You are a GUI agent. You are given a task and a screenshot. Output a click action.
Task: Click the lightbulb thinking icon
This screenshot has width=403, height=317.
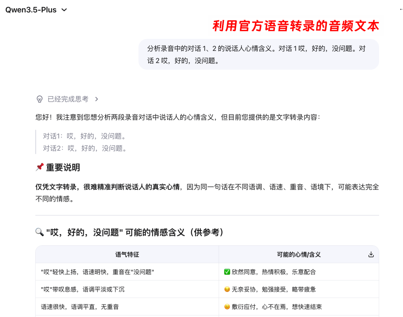(39, 99)
